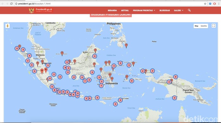Switch the map to Map view
This screenshot has height=123, width=221.
point(196,26)
